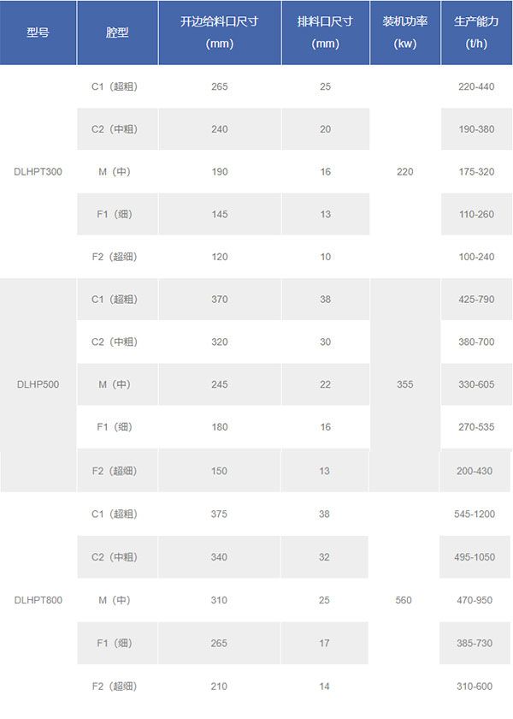Click the 220 power value cell
513x719 pixels.
coord(405,172)
